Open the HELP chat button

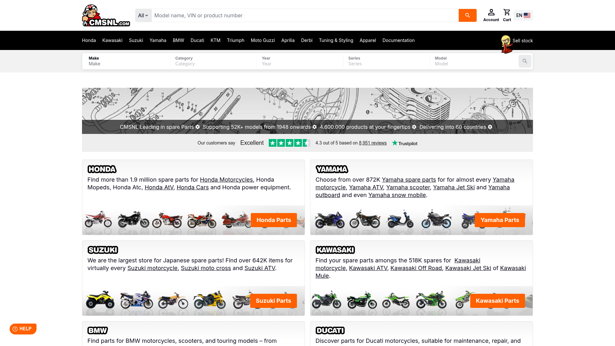coord(23,329)
